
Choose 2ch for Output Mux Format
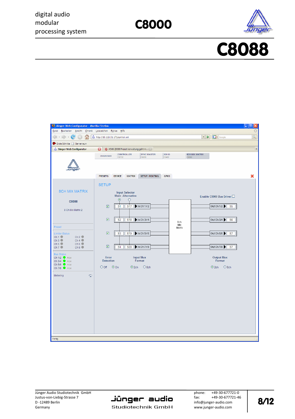click(x=212, y=267)
